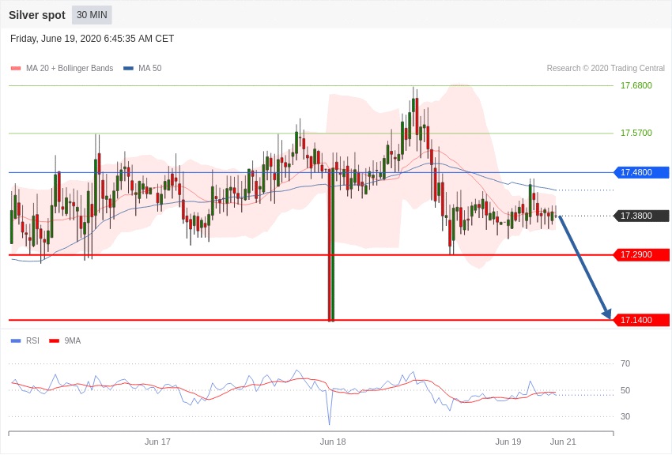Click the Silver spot chart title
672x455 pixels.
coord(37,15)
